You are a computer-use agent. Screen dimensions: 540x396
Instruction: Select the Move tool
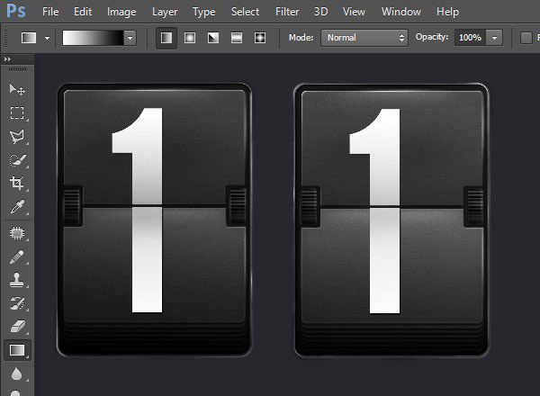tap(17, 89)
